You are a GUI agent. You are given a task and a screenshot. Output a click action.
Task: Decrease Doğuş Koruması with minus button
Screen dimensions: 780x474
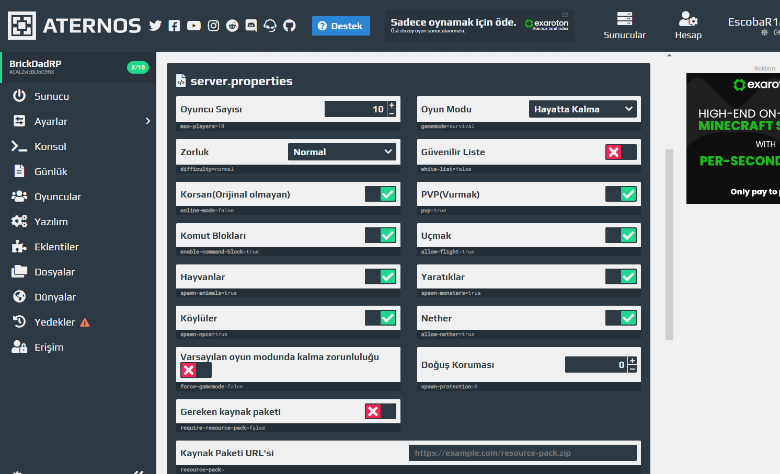[632, 368]
